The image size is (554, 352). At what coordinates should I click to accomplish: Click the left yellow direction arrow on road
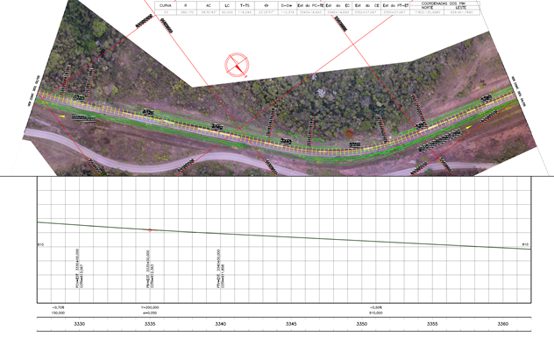62,116
